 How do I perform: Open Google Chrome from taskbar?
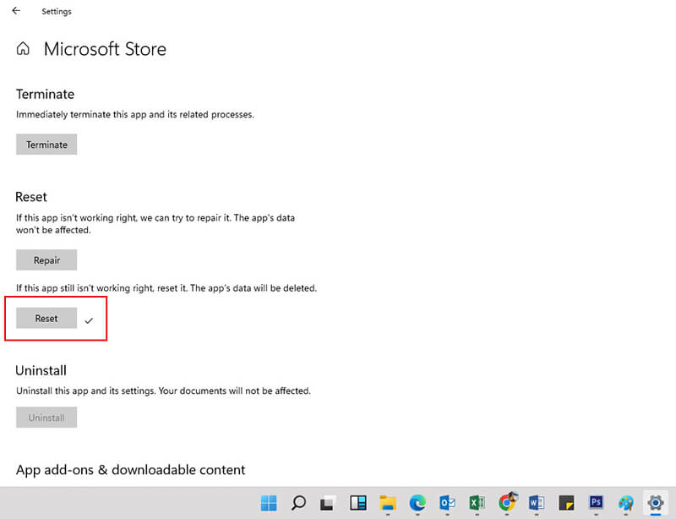(507, 502)
